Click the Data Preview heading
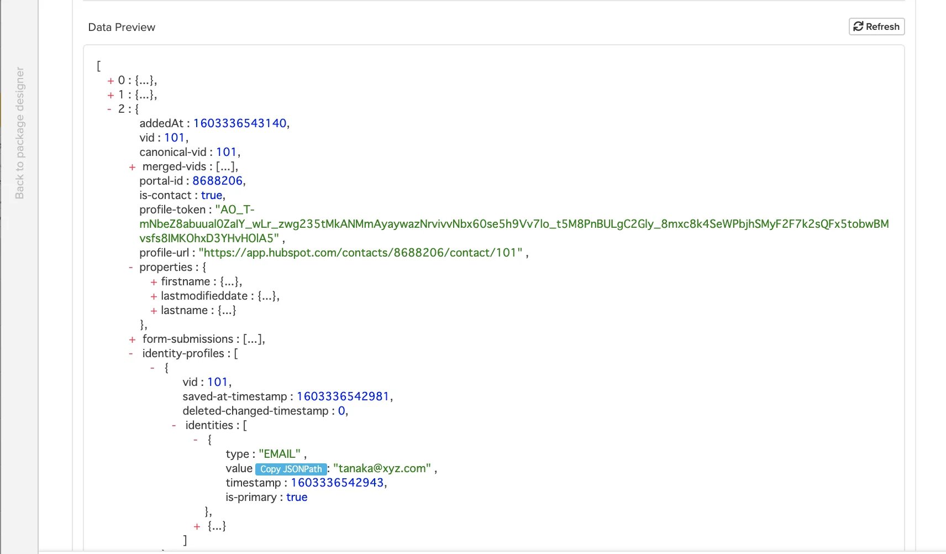This screenshot has width=946, height=554. 122,27
